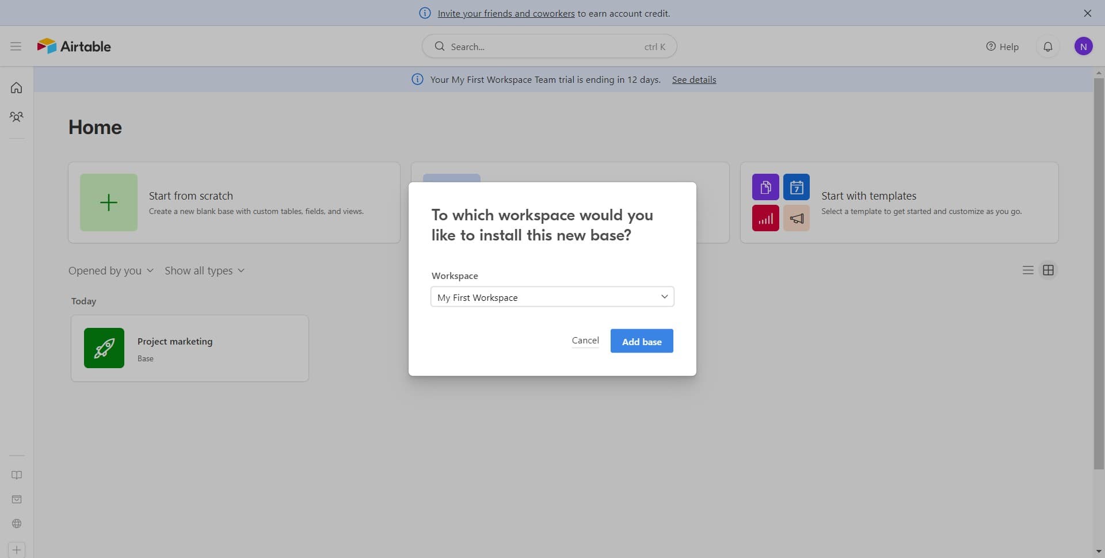Open the notifications bell
The width and height of the screenshot is (1105, 558).
click(x=1047, y=47)
